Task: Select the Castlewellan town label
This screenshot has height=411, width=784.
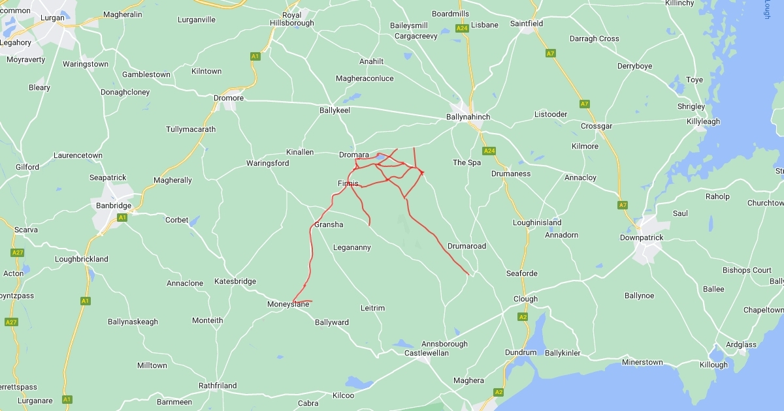Action: 427,353
